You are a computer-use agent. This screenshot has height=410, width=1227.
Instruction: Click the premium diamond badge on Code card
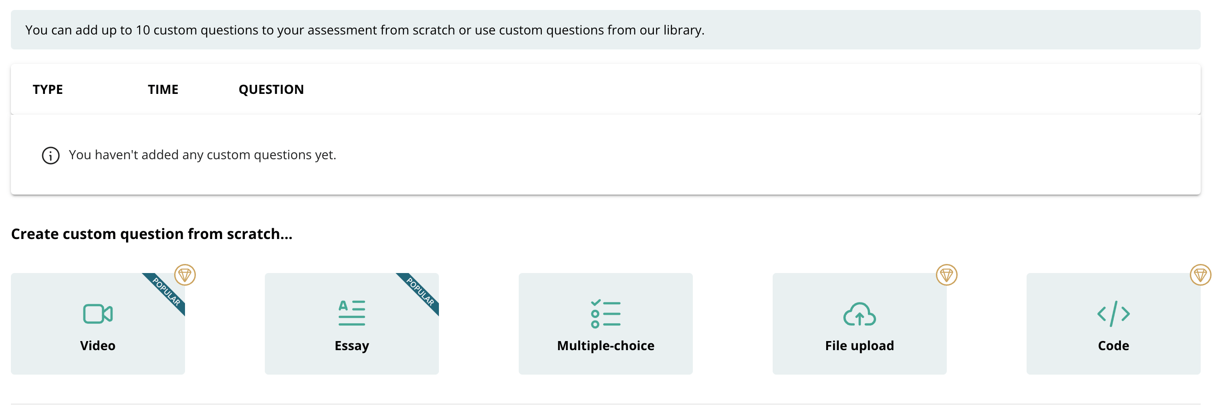[x=1200, y=275]
